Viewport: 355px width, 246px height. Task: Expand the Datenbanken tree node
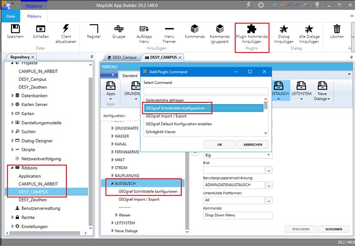[x=13, y=96]
